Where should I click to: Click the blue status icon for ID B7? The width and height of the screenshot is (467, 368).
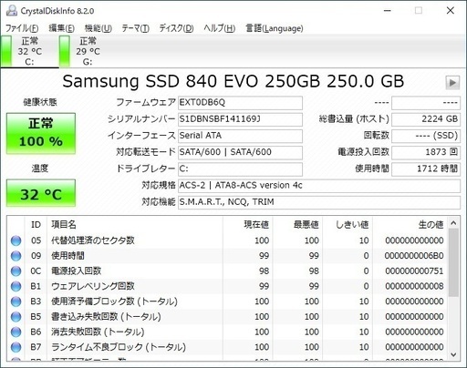point(16,347)
